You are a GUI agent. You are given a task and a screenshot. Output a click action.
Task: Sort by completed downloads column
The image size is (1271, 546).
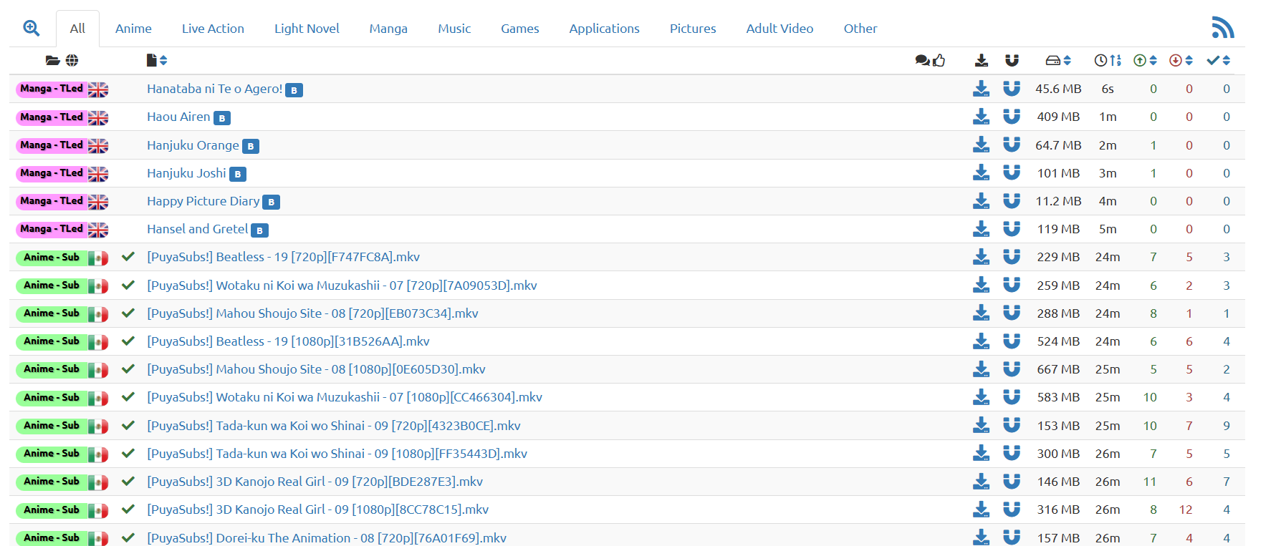pyautogui.click(x=1218, y=61)
